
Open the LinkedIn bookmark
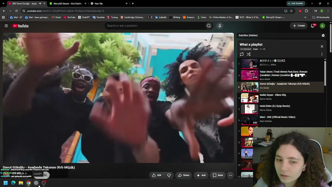click(161, 17)
